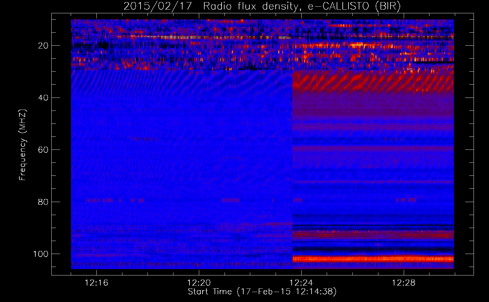Click the 12:16 time tick label
489x302 pixels.
tap(96, 283)
